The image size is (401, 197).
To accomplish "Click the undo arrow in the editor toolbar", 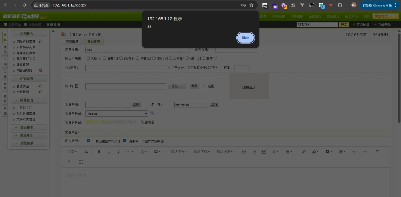I will pyautogui.click(x=378, y=152).
